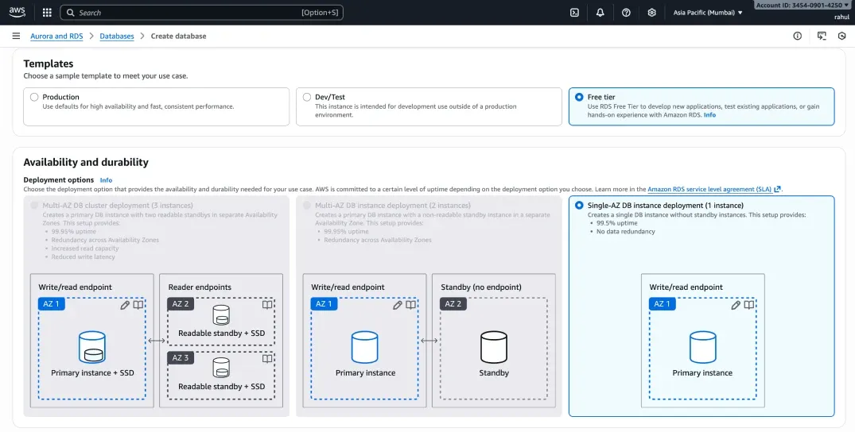855x432 pixels.
Task: Click the Info link in Free tier card
Action: [x=709, y=115]
